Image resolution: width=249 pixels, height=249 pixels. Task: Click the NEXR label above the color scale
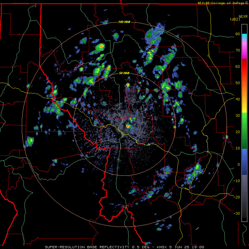[243, 17]
